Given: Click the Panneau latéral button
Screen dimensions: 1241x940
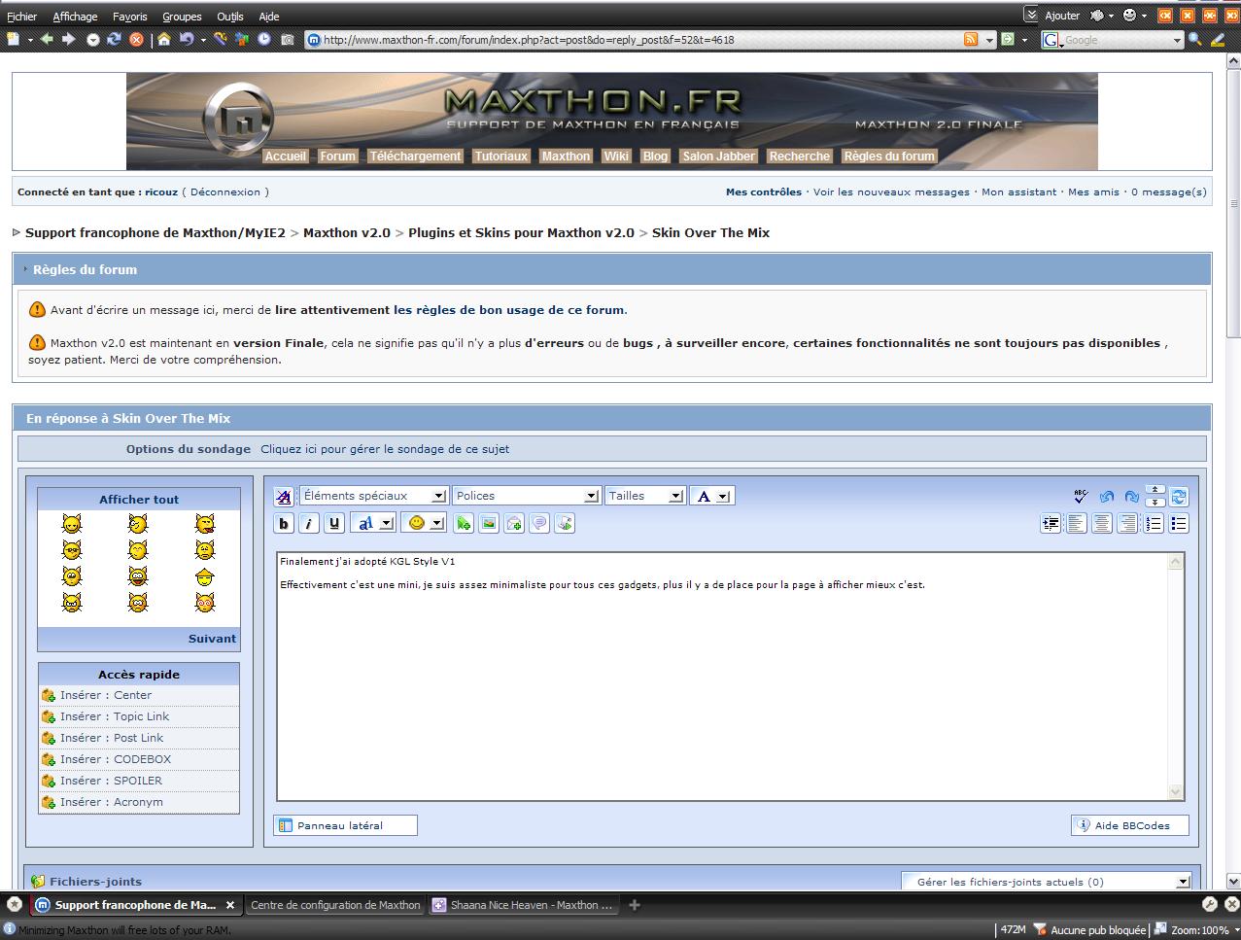Looking at the screenshot, I should point(345,825).
